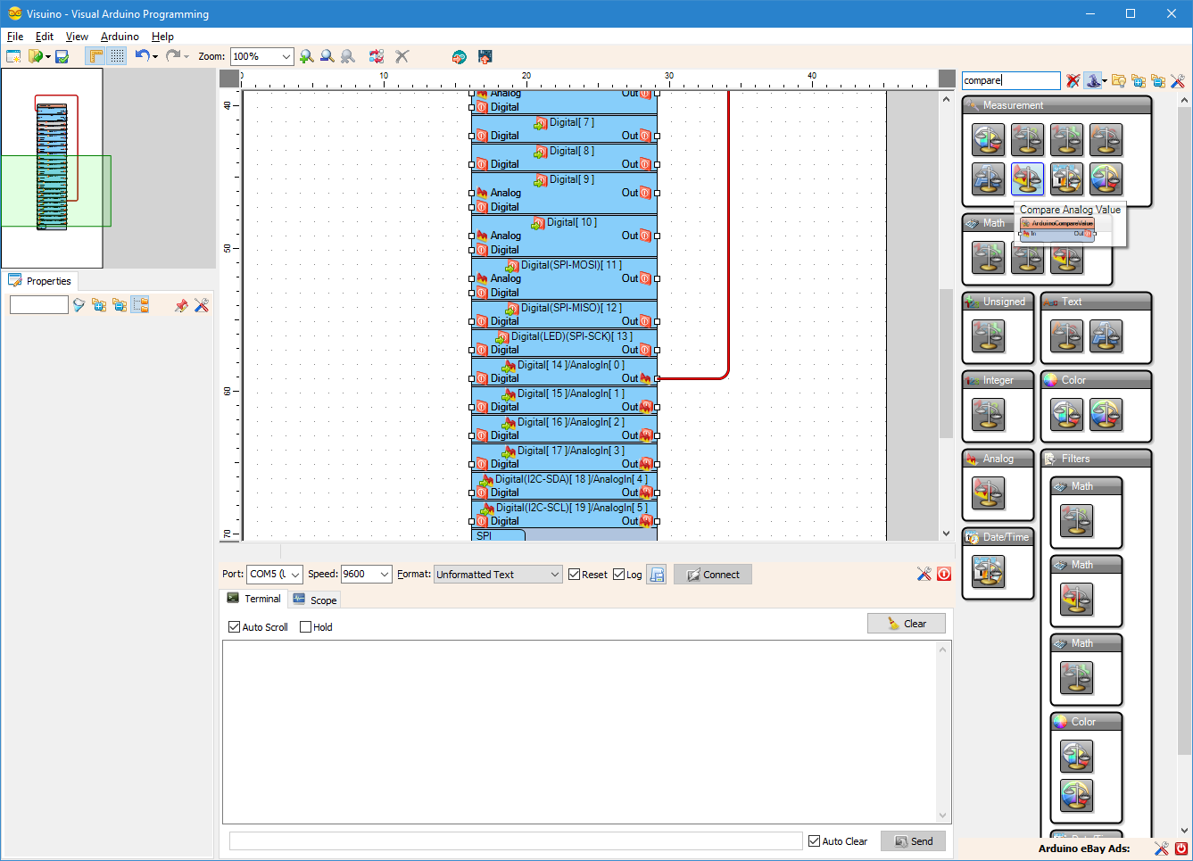1193x861 pixels.
Task: Zoom in with the plus magnifier
Action: [307, 56]
